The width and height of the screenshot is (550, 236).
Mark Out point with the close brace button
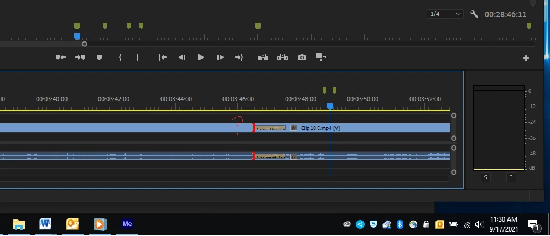click(x=137, y=57)
